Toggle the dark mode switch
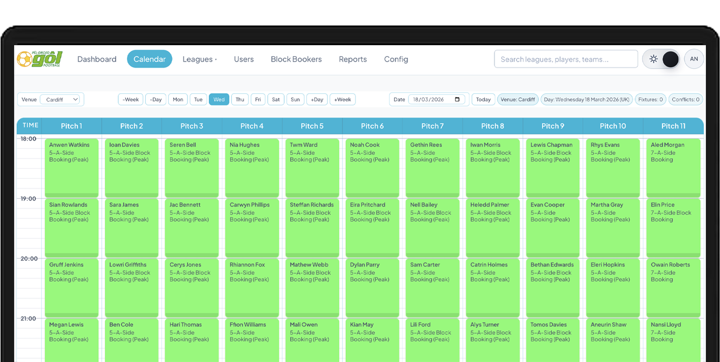Image resolution: width=720 pixels, height=362 pixels. tap(661, 59)
